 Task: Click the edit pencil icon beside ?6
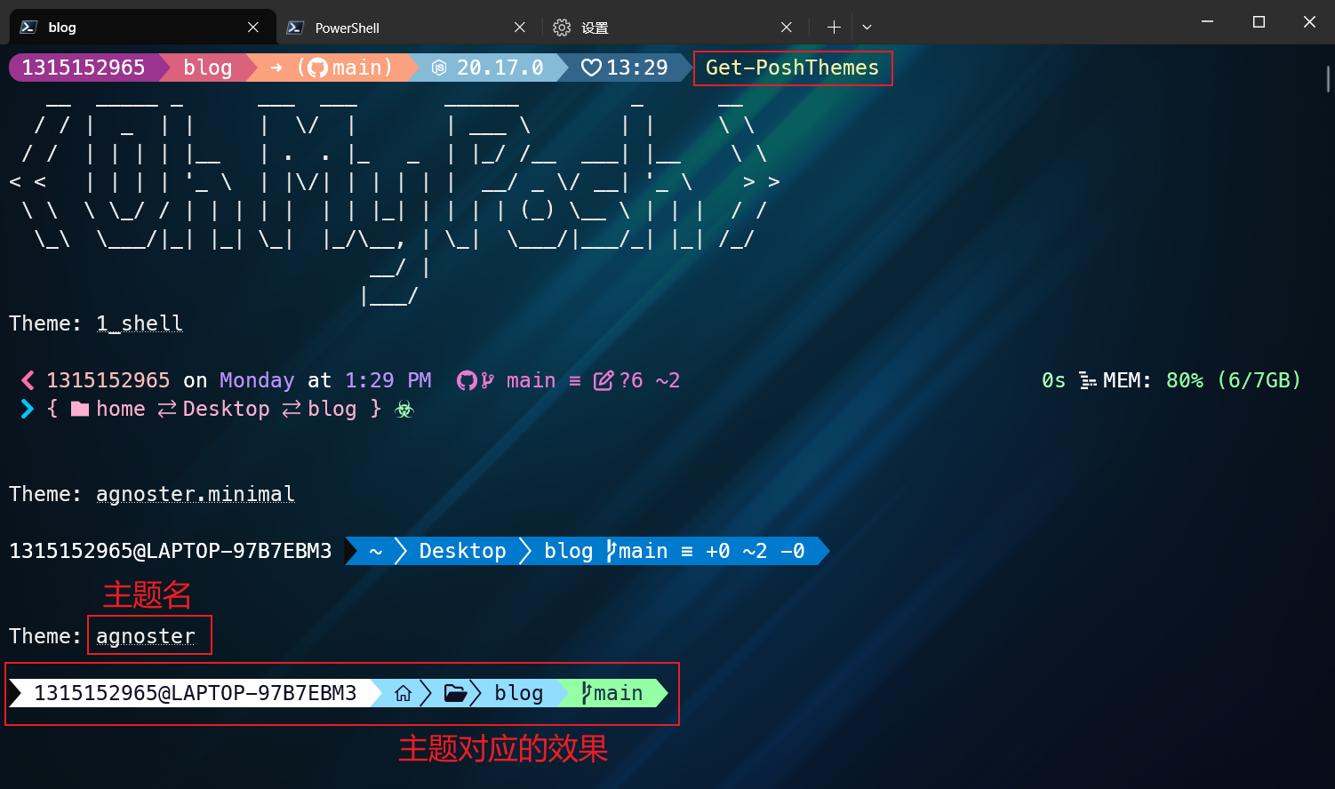click(604, 380)
